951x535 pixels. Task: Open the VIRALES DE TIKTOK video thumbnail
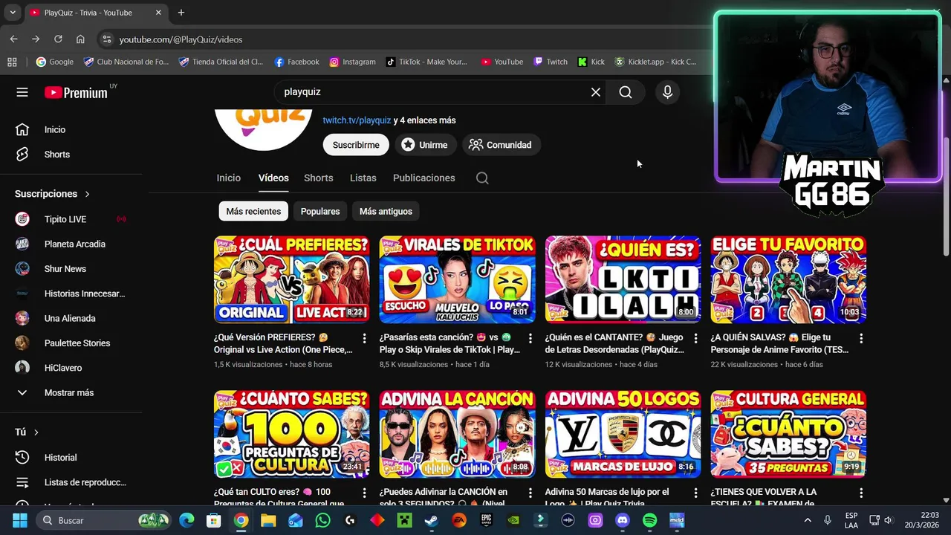coord(457,279)
